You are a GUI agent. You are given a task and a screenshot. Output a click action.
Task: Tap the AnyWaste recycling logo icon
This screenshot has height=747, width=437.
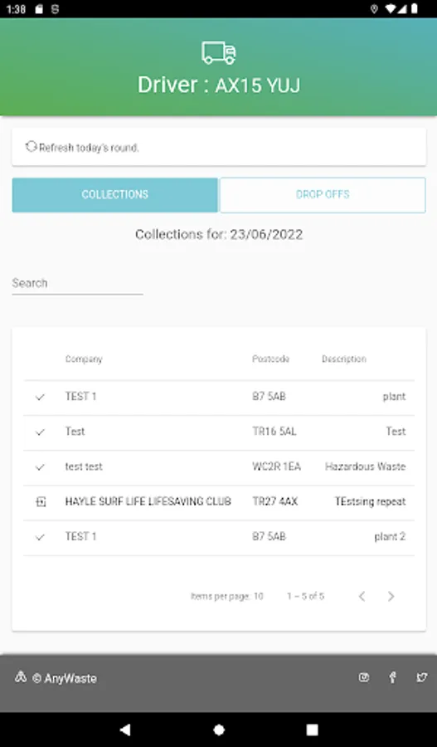coord(21,677)
